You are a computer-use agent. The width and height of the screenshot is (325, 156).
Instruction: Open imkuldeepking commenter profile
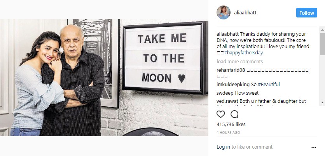233,85
